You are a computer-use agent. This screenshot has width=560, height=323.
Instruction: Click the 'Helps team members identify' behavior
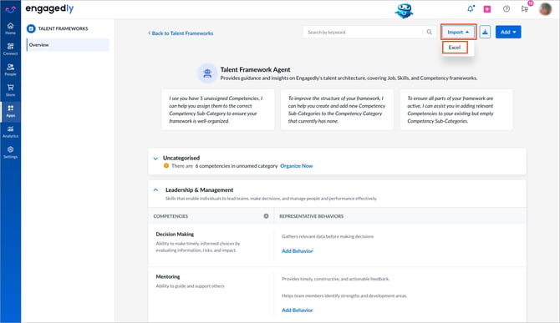click(344, 295)
